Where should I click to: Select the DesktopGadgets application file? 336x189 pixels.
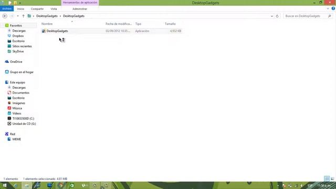(111, 31)
